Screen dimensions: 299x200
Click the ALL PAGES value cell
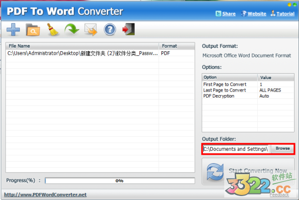[x=270, y=90]
